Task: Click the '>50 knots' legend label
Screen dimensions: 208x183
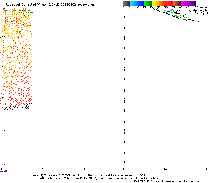Action: point(200,8)
